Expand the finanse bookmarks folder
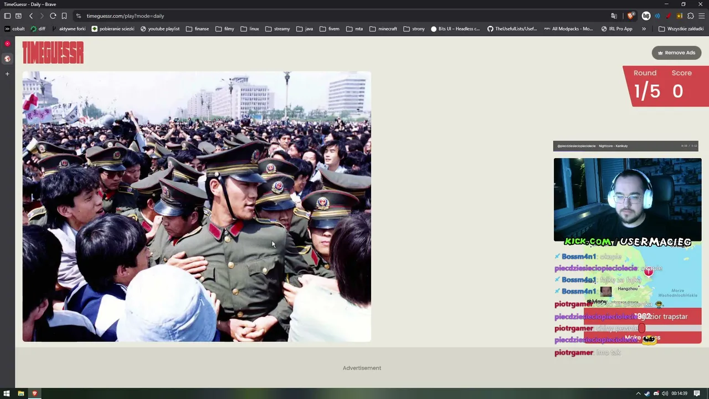Screen dimensions: 709x399 coord(198,29)
